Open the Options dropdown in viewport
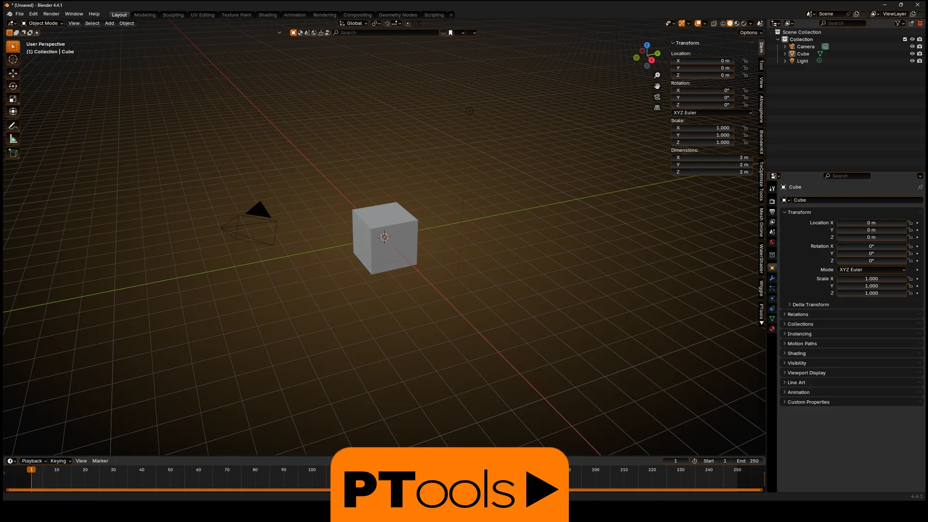The width and height of the screenshot is (928, 522). tap(751, 33)
